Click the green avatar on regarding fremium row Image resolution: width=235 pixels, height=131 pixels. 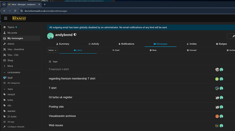[x=217, y=79]
